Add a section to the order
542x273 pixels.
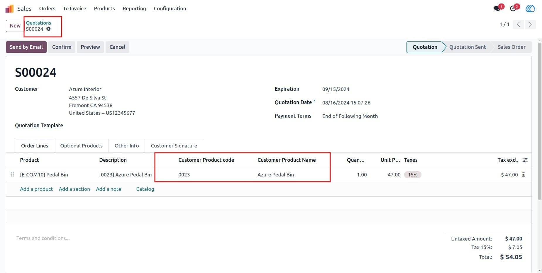click(x=74, y=189)
